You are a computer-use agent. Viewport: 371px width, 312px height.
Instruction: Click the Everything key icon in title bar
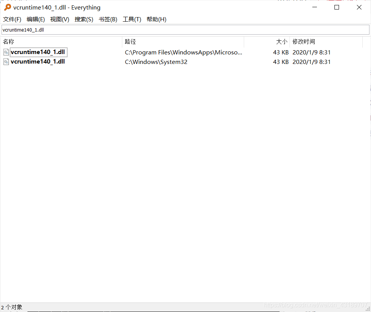pyautogui.click(x=8, y=7)
